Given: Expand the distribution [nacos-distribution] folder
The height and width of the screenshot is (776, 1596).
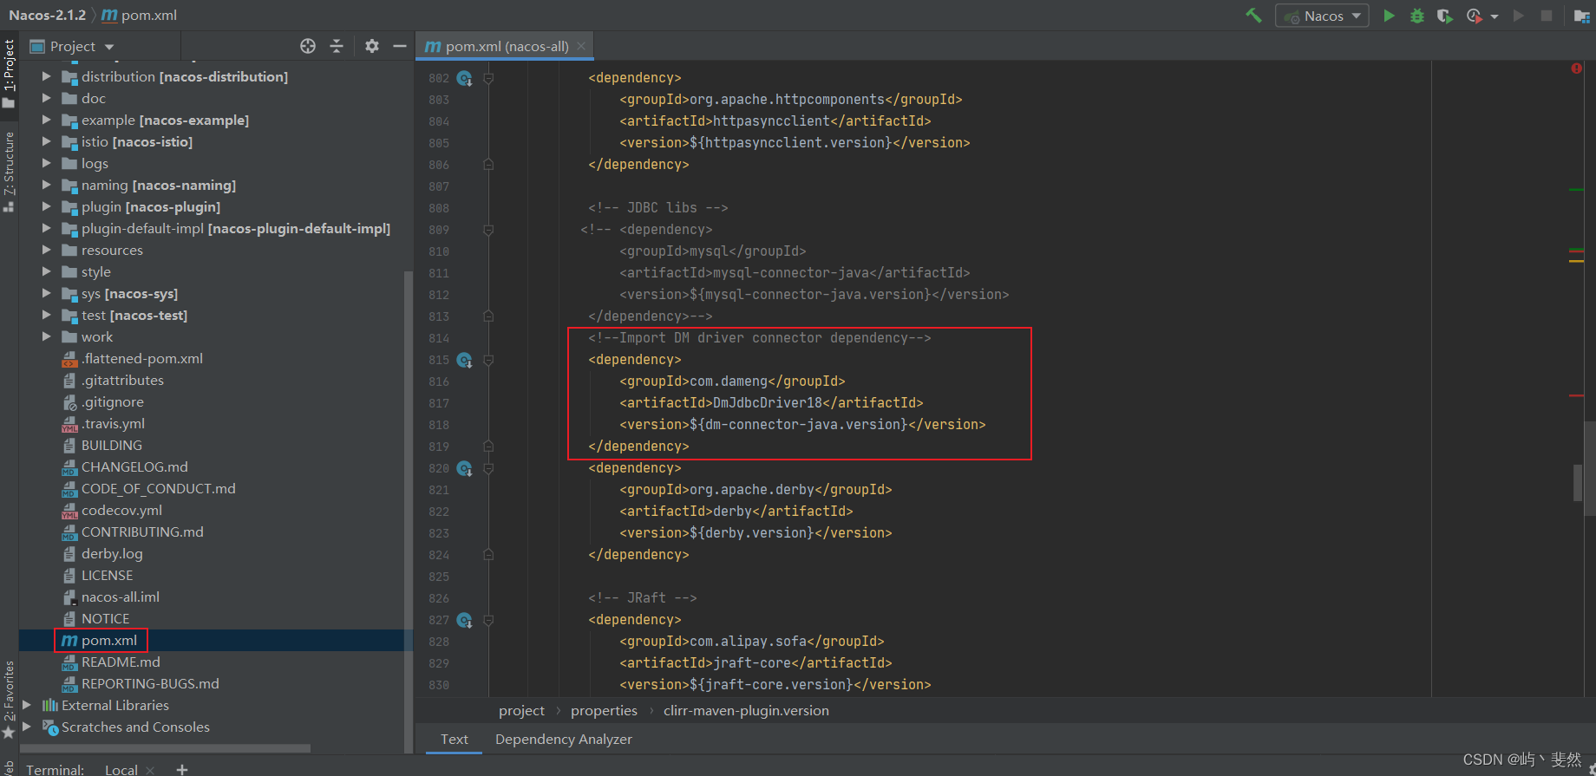Looking at the screenshot, I should click(47, 76).
